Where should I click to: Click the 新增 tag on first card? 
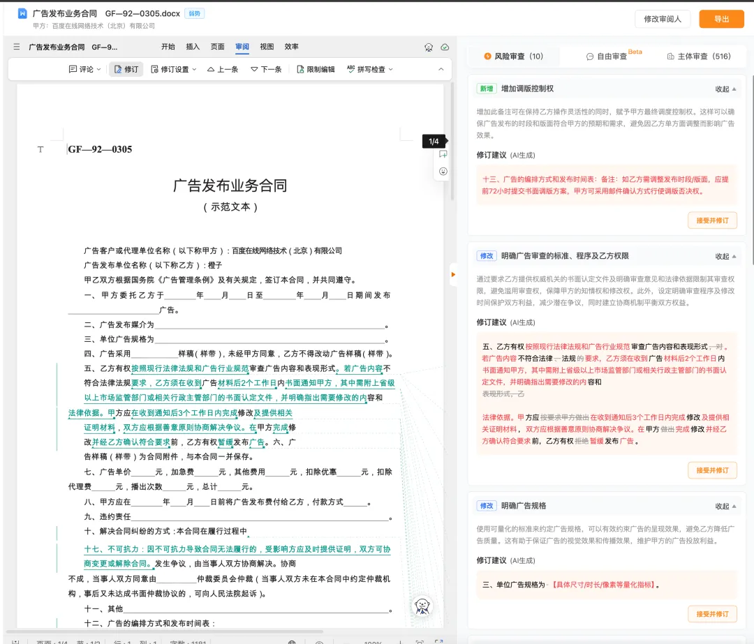pyautogui.click(x=486, y=89)
